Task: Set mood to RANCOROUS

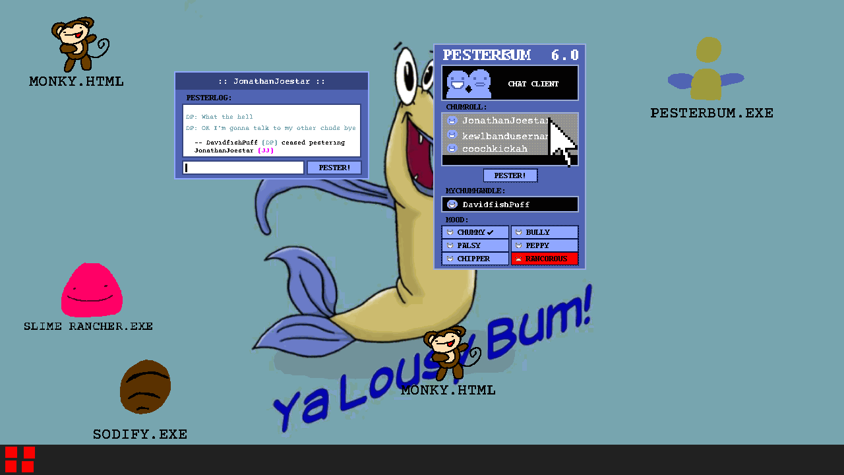Action: (544, 259)
